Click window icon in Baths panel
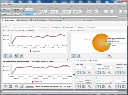 [83, 86]
